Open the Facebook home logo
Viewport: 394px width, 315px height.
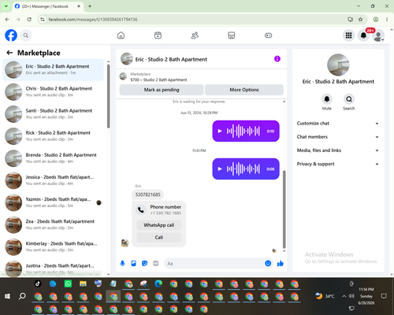(x=11, y=35)
